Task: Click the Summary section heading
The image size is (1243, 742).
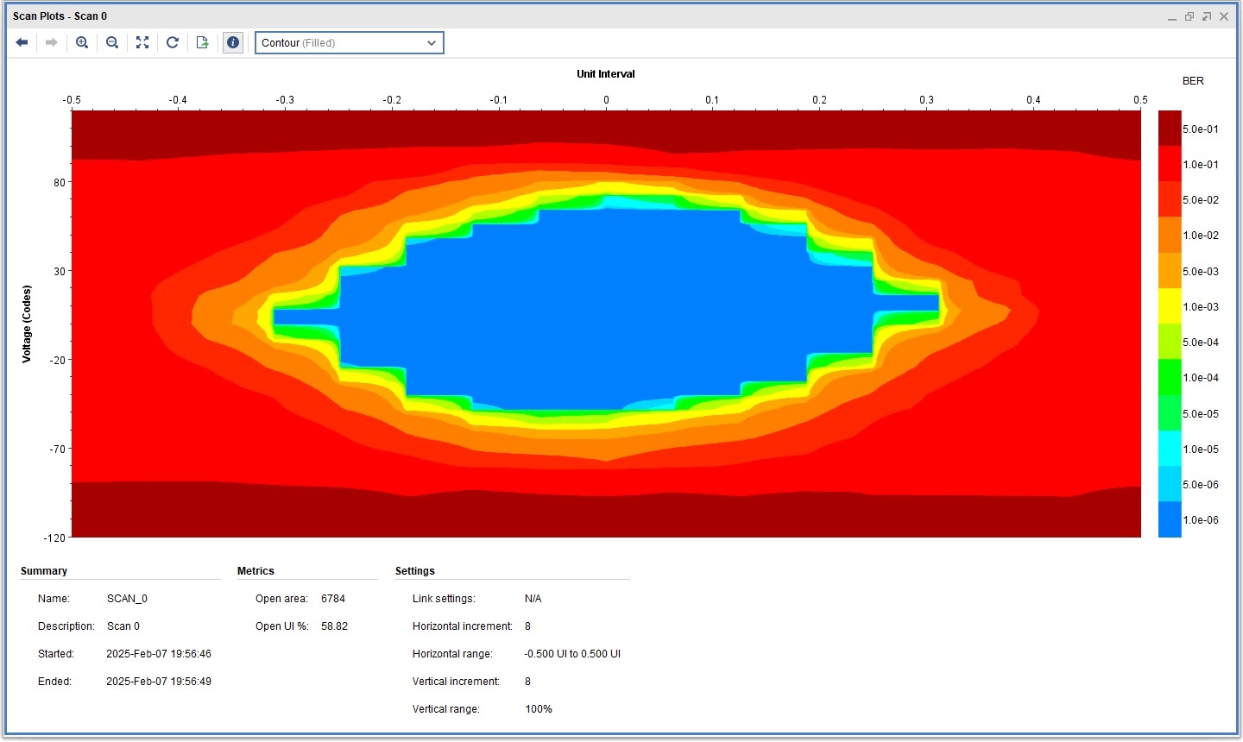Action: tap(44, 571)
